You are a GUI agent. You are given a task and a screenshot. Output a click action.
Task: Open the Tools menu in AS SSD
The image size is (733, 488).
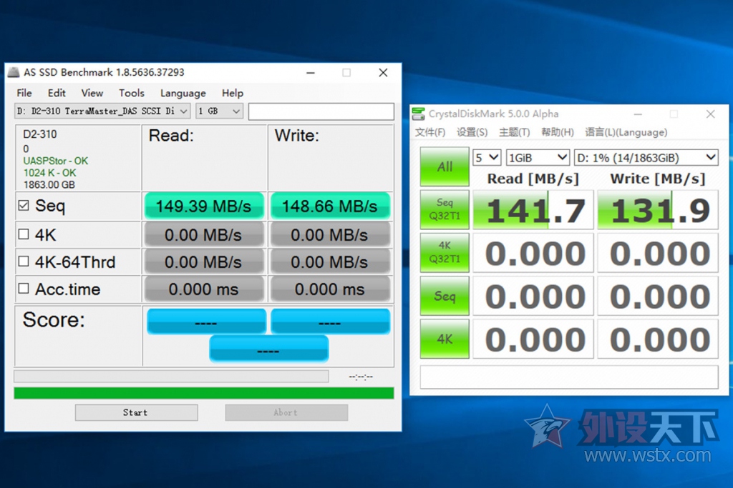coord(132,93)
